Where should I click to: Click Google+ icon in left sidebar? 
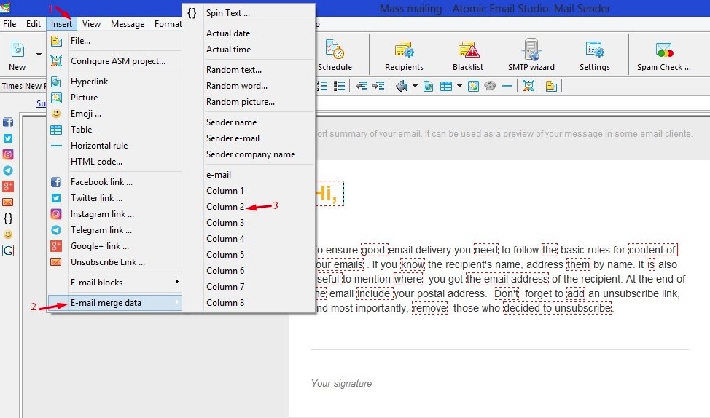(8, 186)
